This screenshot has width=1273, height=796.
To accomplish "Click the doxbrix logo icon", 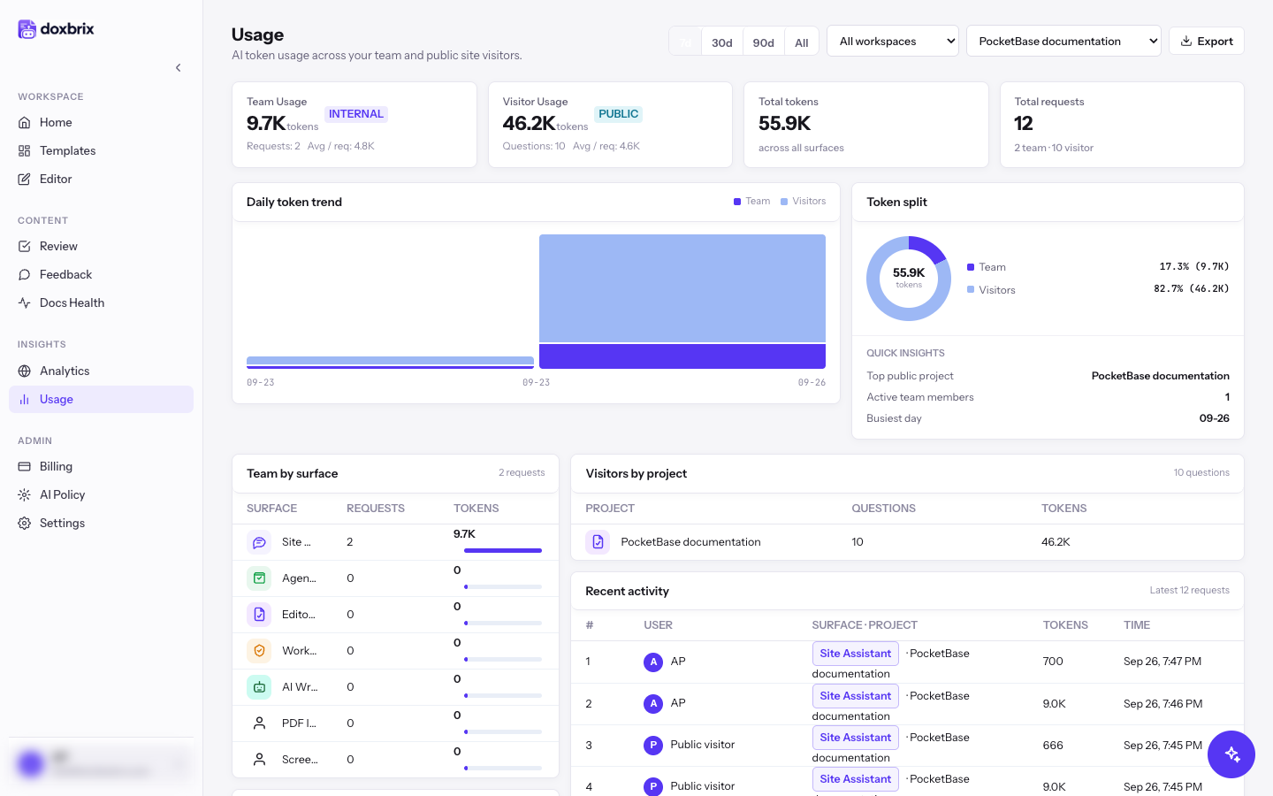I will click(27, 29).
